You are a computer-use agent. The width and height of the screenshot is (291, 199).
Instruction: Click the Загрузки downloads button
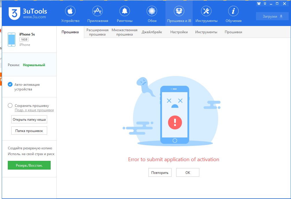point(272,16)
